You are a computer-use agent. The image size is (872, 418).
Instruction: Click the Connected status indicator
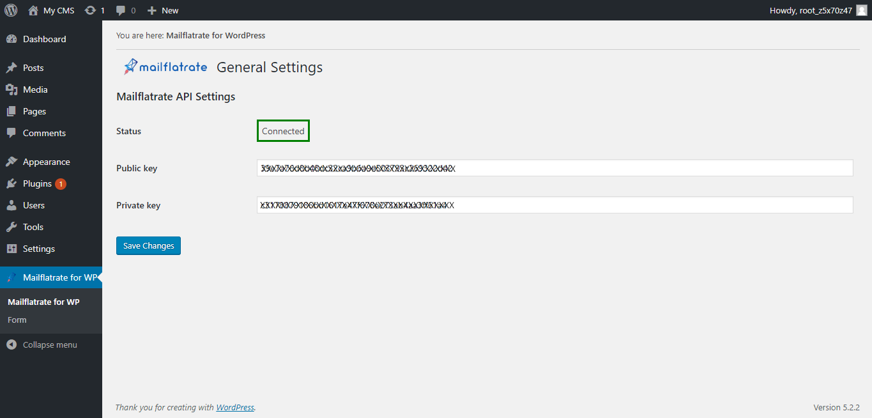coord(283,131)
